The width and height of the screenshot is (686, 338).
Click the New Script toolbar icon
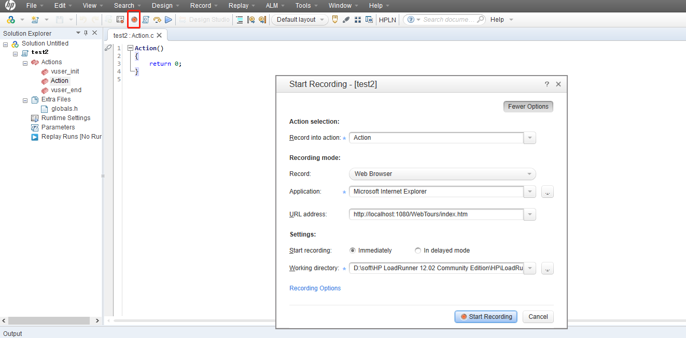pos(35,20)
